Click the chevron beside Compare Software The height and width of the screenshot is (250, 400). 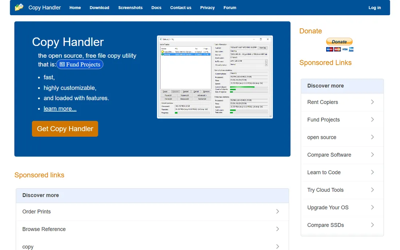coord(372,155)
